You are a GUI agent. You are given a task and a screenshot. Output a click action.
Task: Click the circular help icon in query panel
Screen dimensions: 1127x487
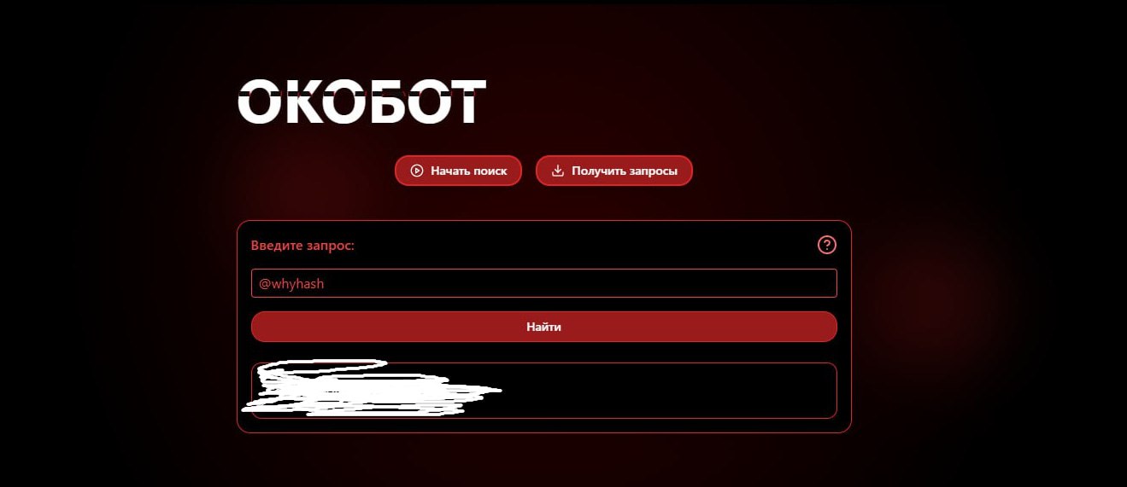click(827, 245)
